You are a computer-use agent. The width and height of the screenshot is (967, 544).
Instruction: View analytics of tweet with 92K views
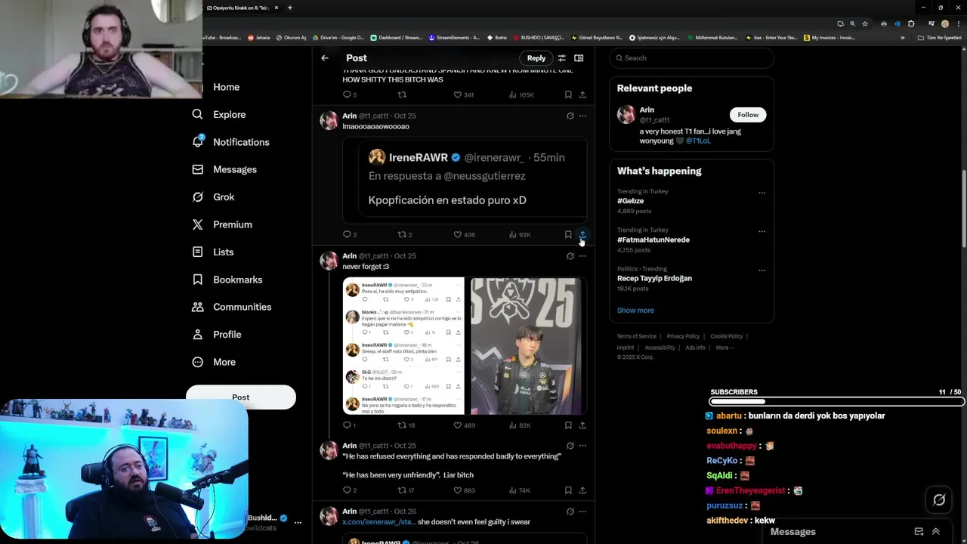pos(520,235)
